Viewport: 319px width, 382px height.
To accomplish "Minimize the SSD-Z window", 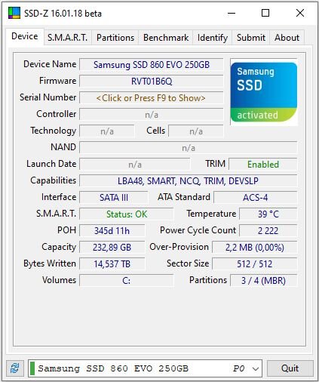I will point(232,13).
